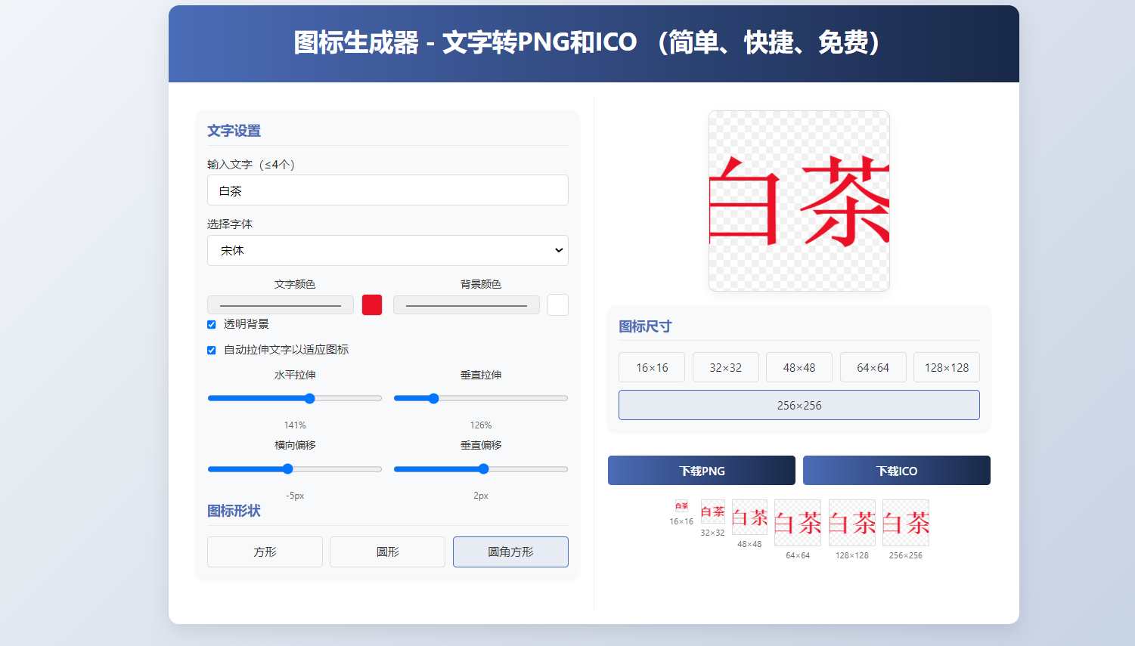Select the 圆形 icon shape

pos(387,552)
